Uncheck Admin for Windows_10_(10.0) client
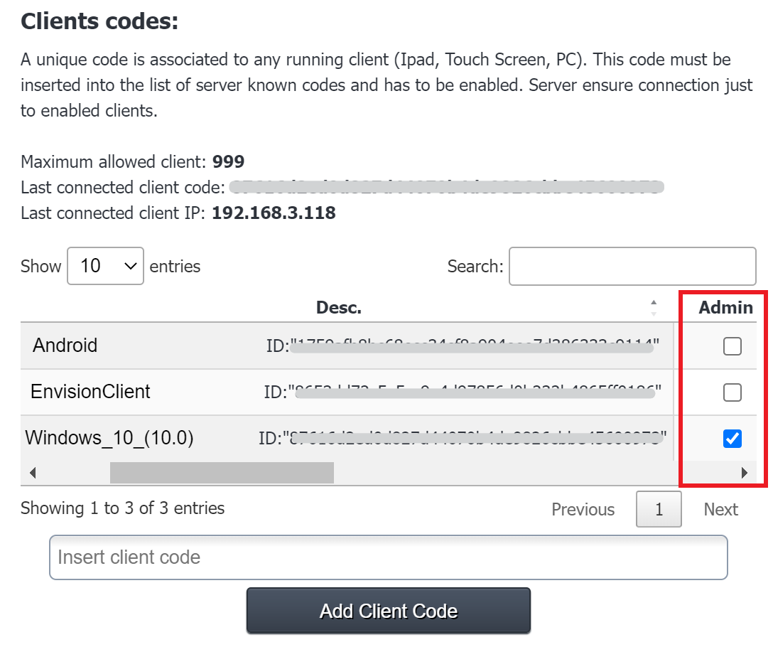 [732, 439]
